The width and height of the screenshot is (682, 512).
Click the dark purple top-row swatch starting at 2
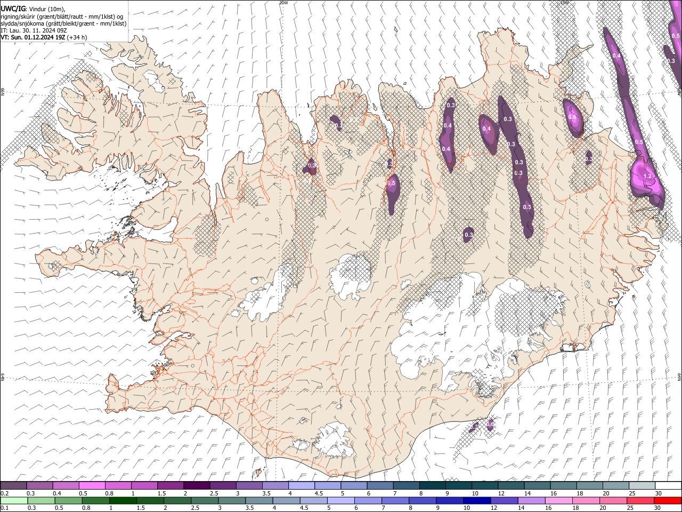point(197,485)
